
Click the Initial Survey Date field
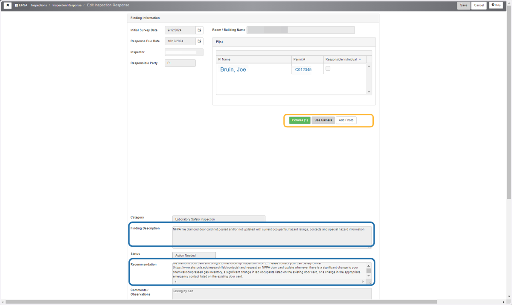[180, 30]
